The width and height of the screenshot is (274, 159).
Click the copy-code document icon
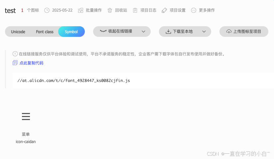[x=15, y=63]
